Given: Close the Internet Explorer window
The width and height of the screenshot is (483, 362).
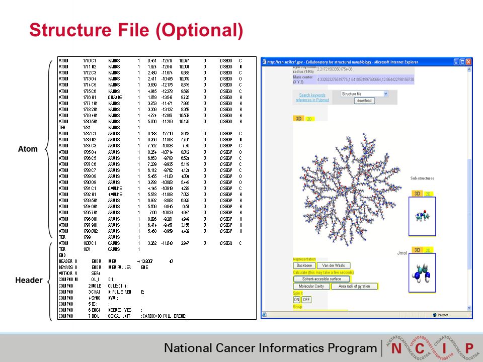Looking at the screenshot, I should pyautogui.click(x=468, y=62).
